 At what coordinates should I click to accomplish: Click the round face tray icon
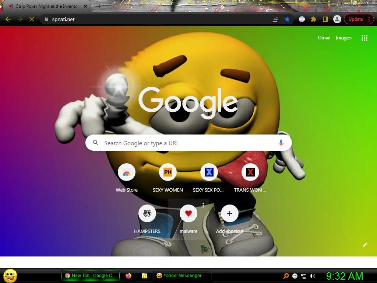tap(295, 276)
